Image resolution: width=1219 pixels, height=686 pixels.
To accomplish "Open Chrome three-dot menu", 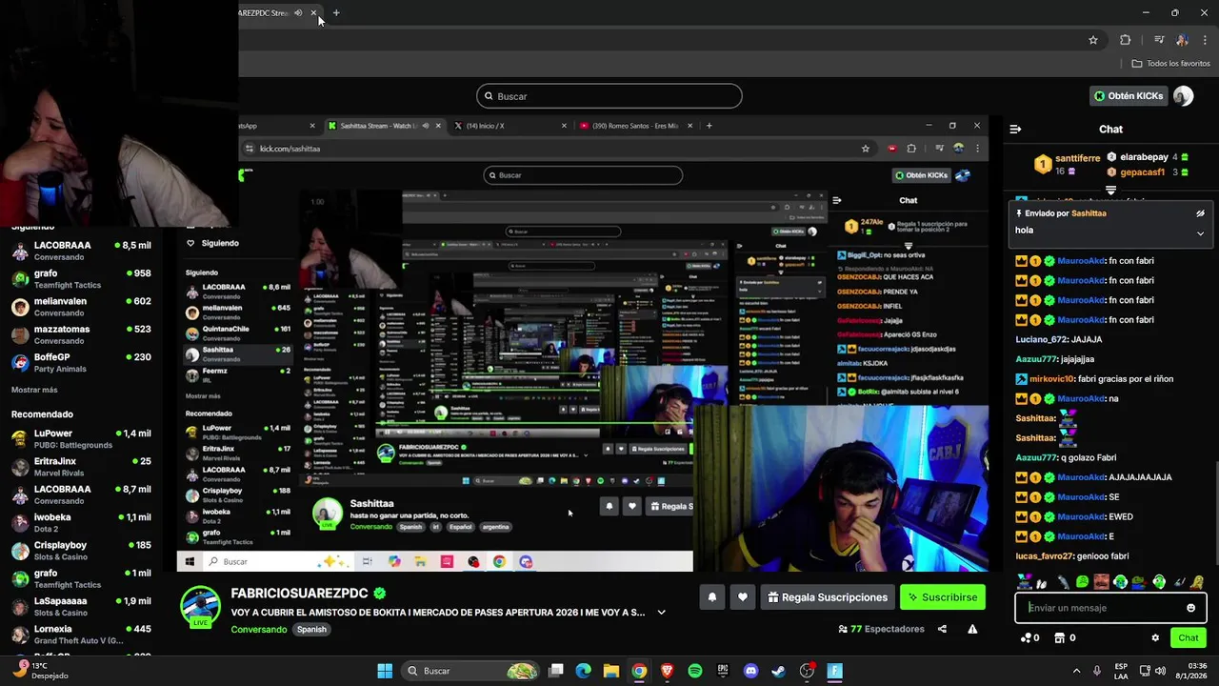I will [1203, 40].
